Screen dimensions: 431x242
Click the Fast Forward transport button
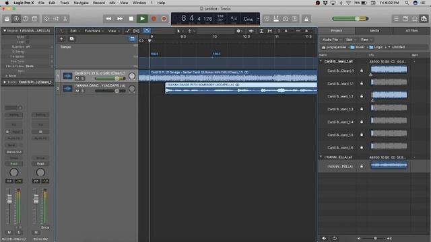[x=120, y=19]
